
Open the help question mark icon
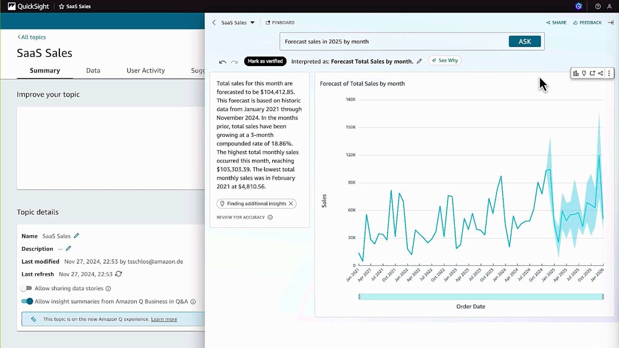598,6
